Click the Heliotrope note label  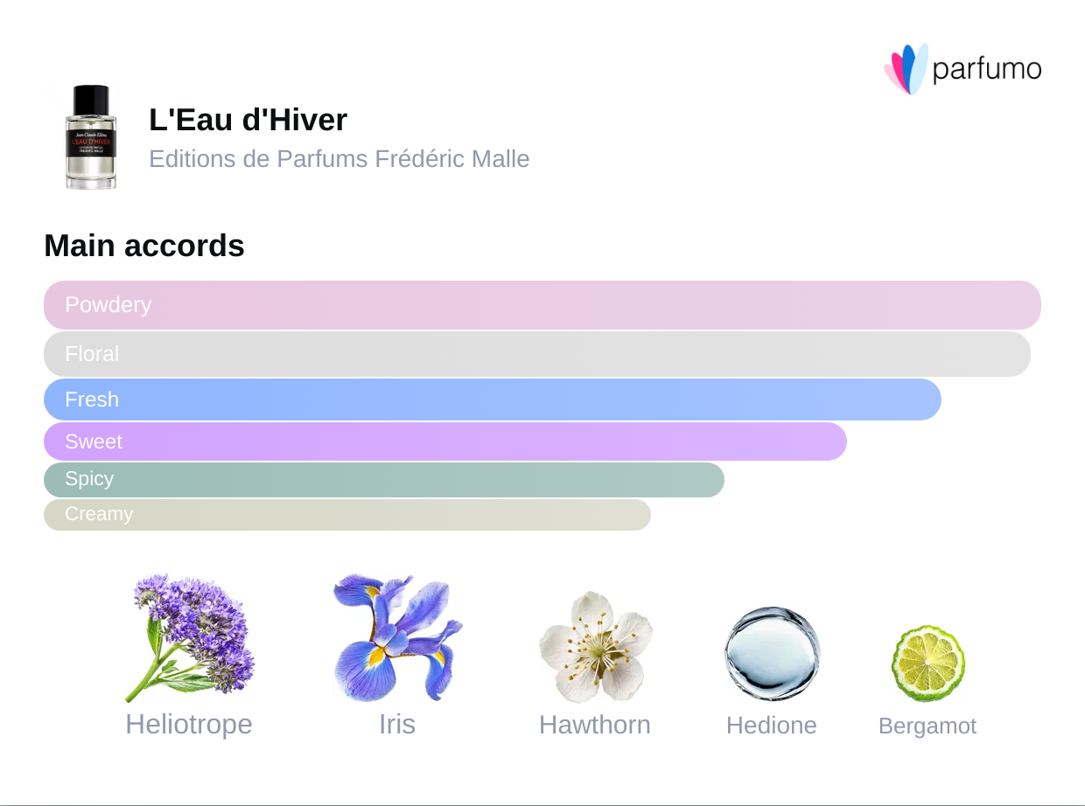pos(189,724)
